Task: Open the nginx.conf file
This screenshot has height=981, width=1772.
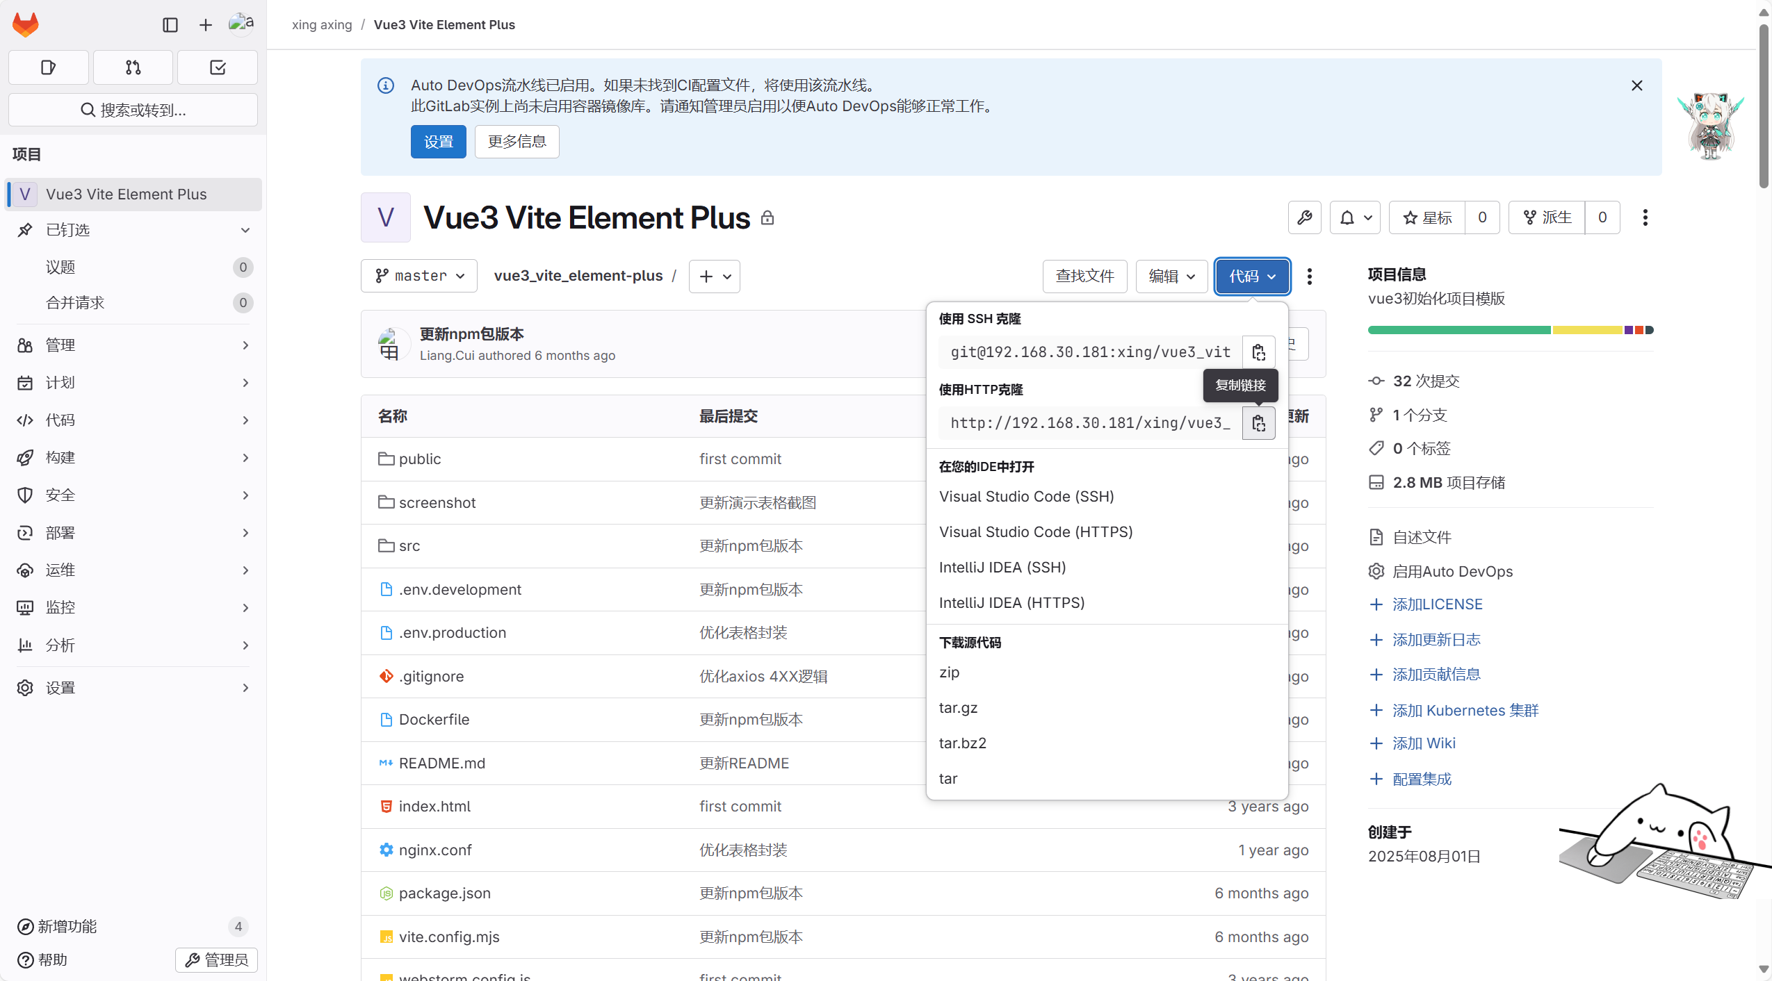Action: click(x=435, y=850)
